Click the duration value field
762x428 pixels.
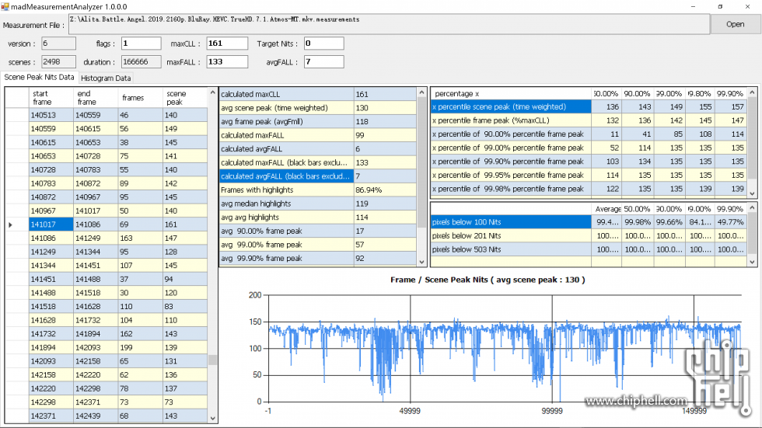[x=141, y=61]
